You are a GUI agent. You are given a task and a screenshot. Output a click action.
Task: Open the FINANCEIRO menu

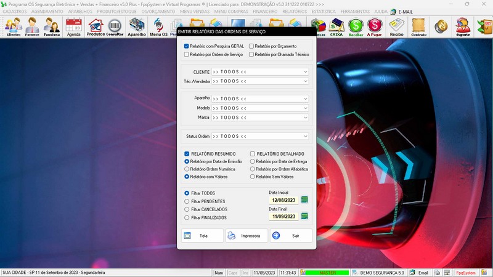[265, 11]
